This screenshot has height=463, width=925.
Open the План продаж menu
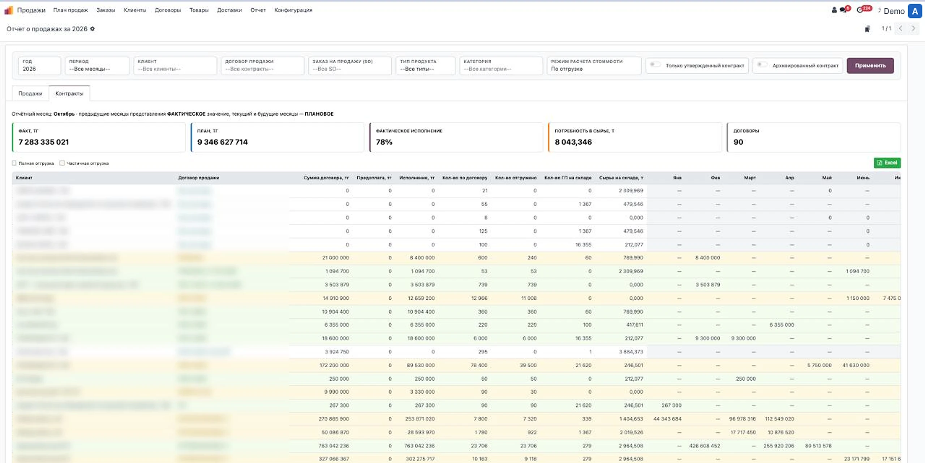click(x=70, y=10)
